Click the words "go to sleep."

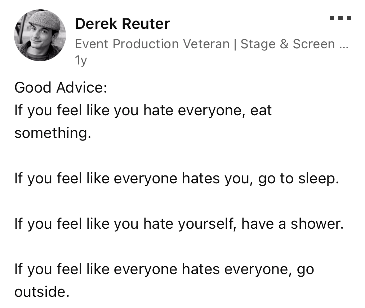click(x=299, y=178)
